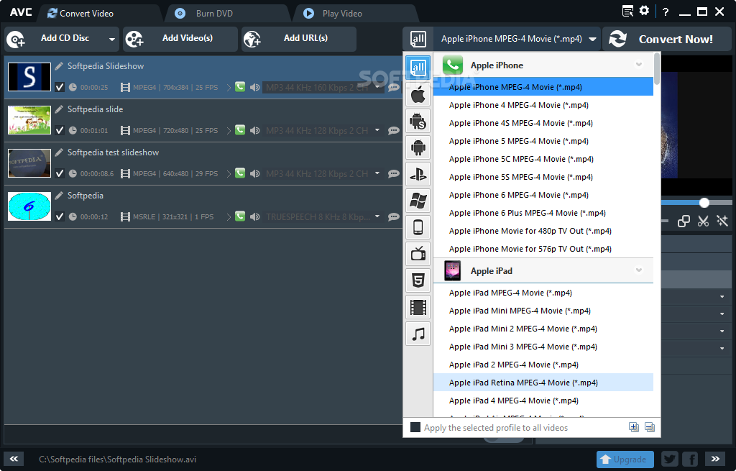Image resolution: width=736 pixels, height=471 pixels.
Task: Share on Facebook
Action: pos(690,459)
